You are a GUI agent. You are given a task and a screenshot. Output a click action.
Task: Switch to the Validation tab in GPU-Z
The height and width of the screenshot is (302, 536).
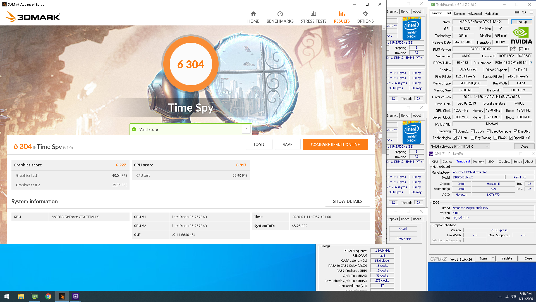pyautogui.click(x=491, y=13)
